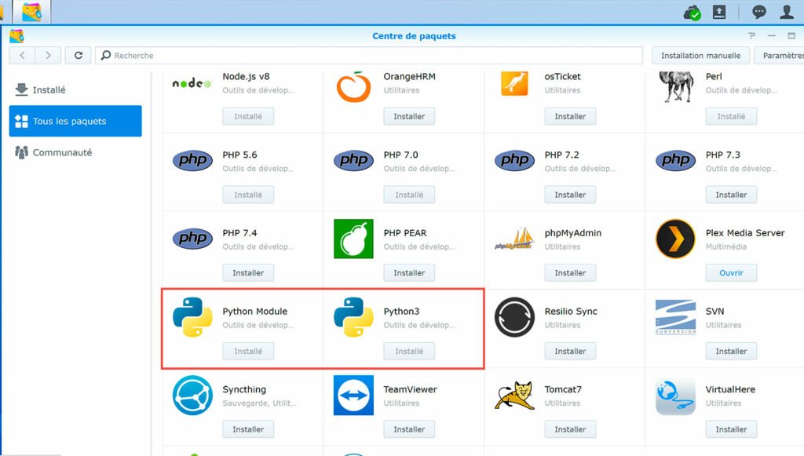The height and width of the screenshot is (456, 804).
Task: Install osTicket with its Installer button
Action: (x=570, y=116)
